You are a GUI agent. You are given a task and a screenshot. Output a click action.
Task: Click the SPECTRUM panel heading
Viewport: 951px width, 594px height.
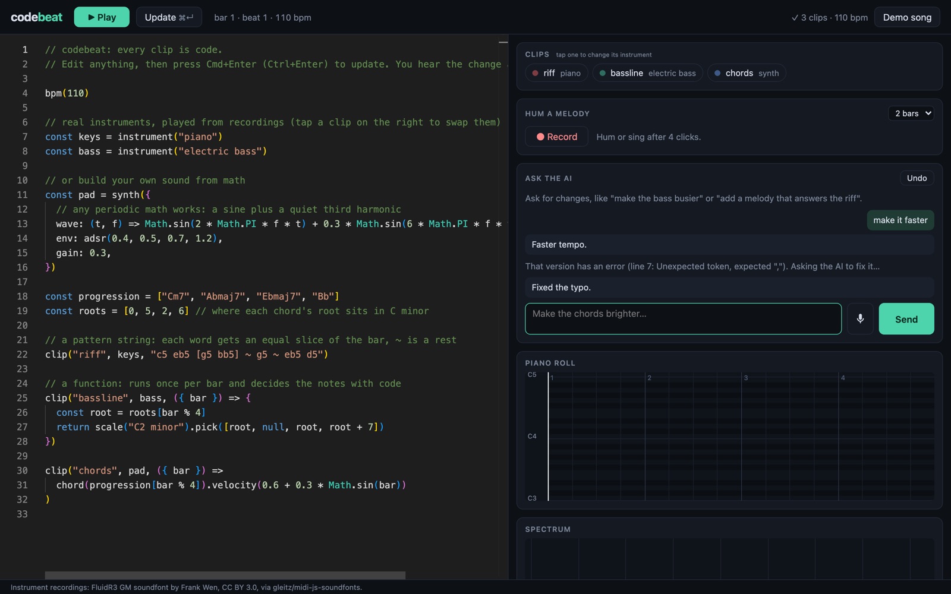tap(547, 529)
